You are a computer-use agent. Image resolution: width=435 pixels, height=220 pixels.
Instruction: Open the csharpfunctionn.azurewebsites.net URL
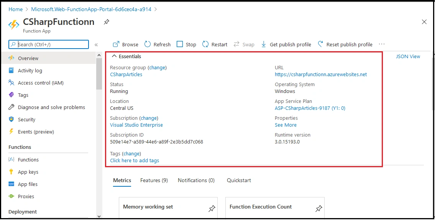coord(321,74)
